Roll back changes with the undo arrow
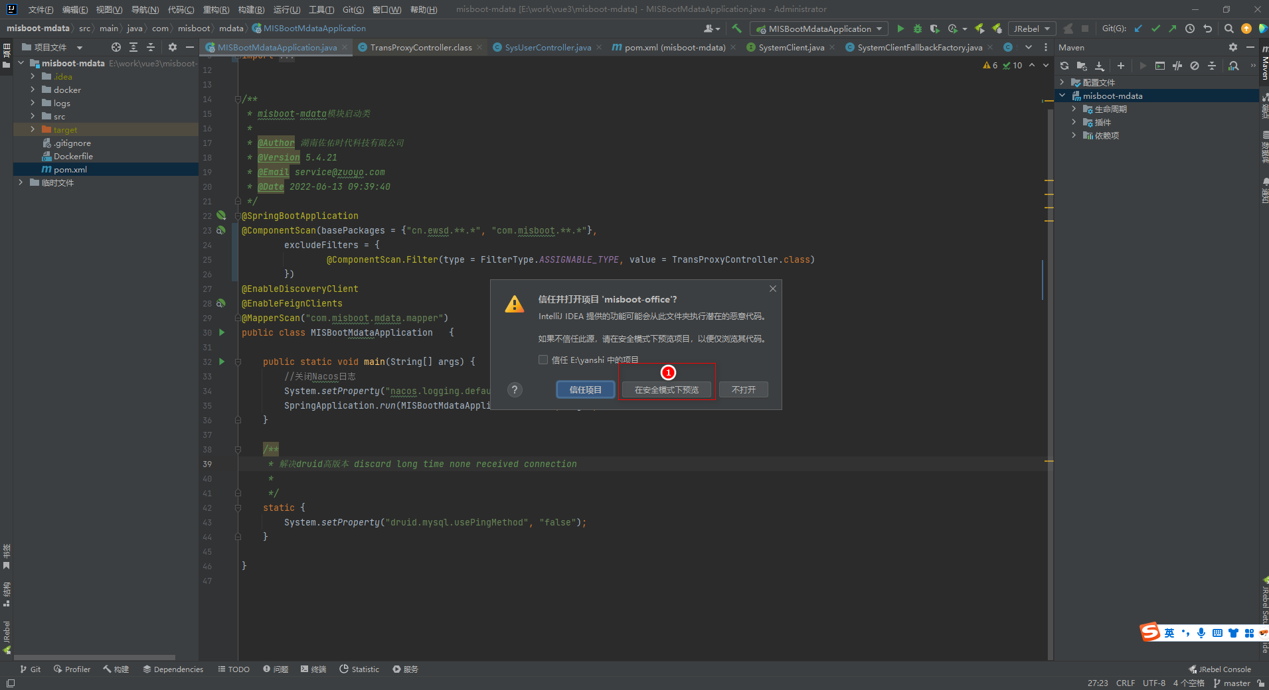The image size is (1269, 690). (1208, 29)
